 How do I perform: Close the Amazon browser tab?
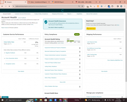[25, 2]
